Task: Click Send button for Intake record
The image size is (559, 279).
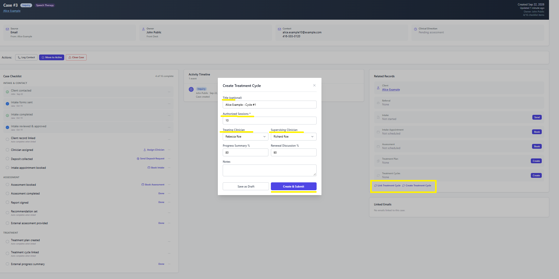Action: [537, 117]
